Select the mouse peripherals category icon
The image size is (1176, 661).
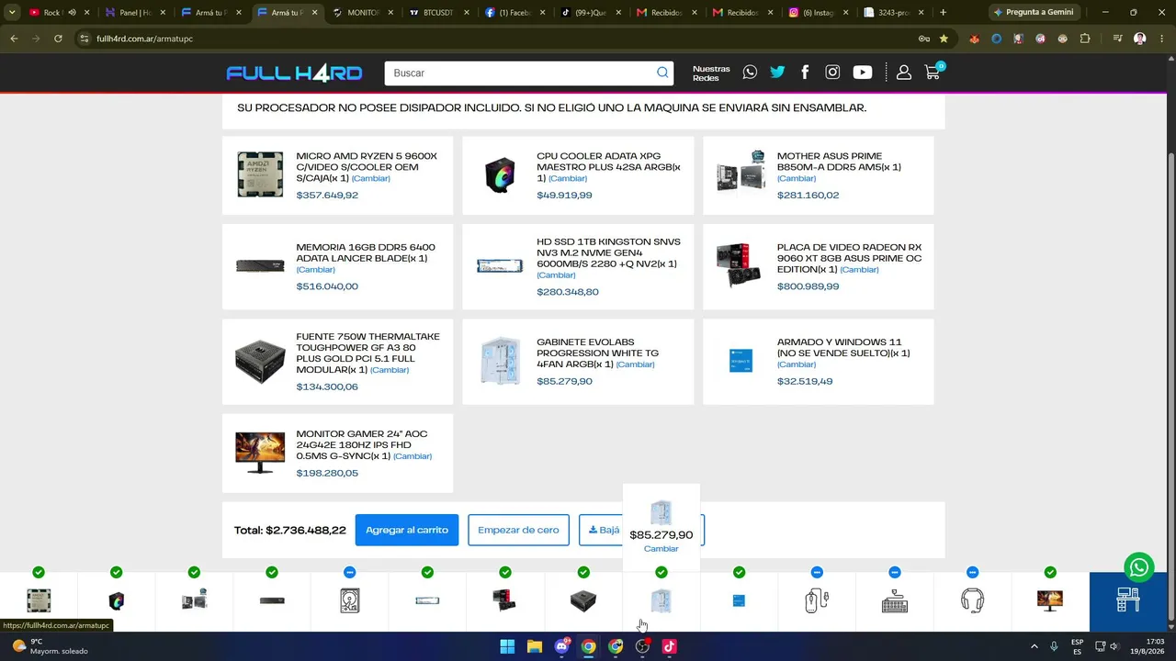tap(817, 600)
